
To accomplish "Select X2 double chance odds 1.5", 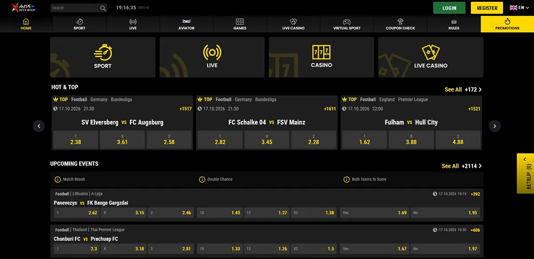I will pyautogui.click(x=314, y=249).
